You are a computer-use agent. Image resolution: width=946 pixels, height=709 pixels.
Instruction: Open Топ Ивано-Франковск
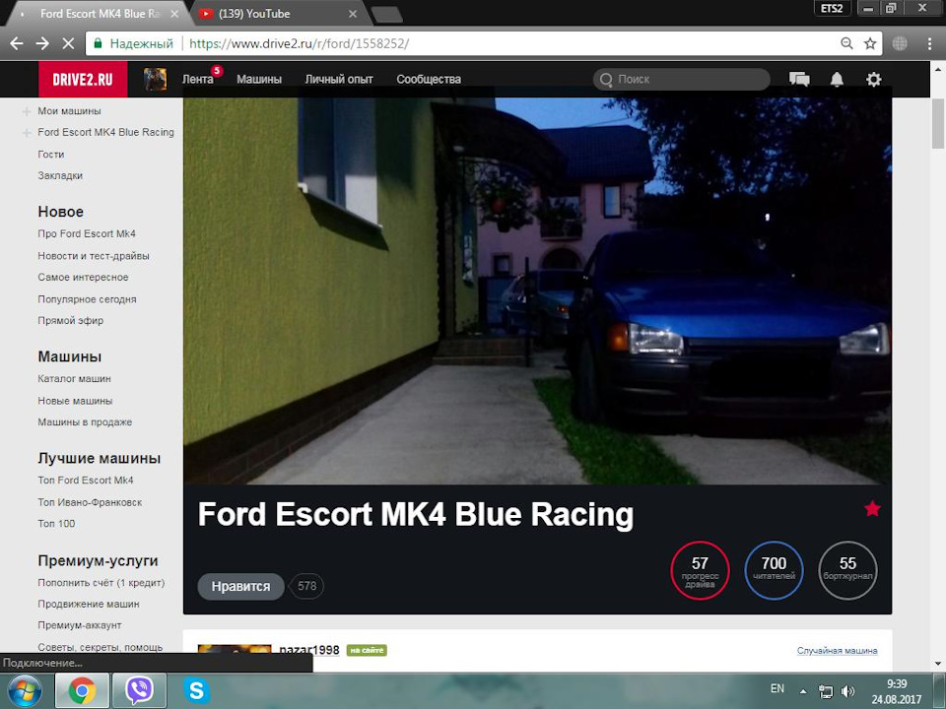click(90, 502)
